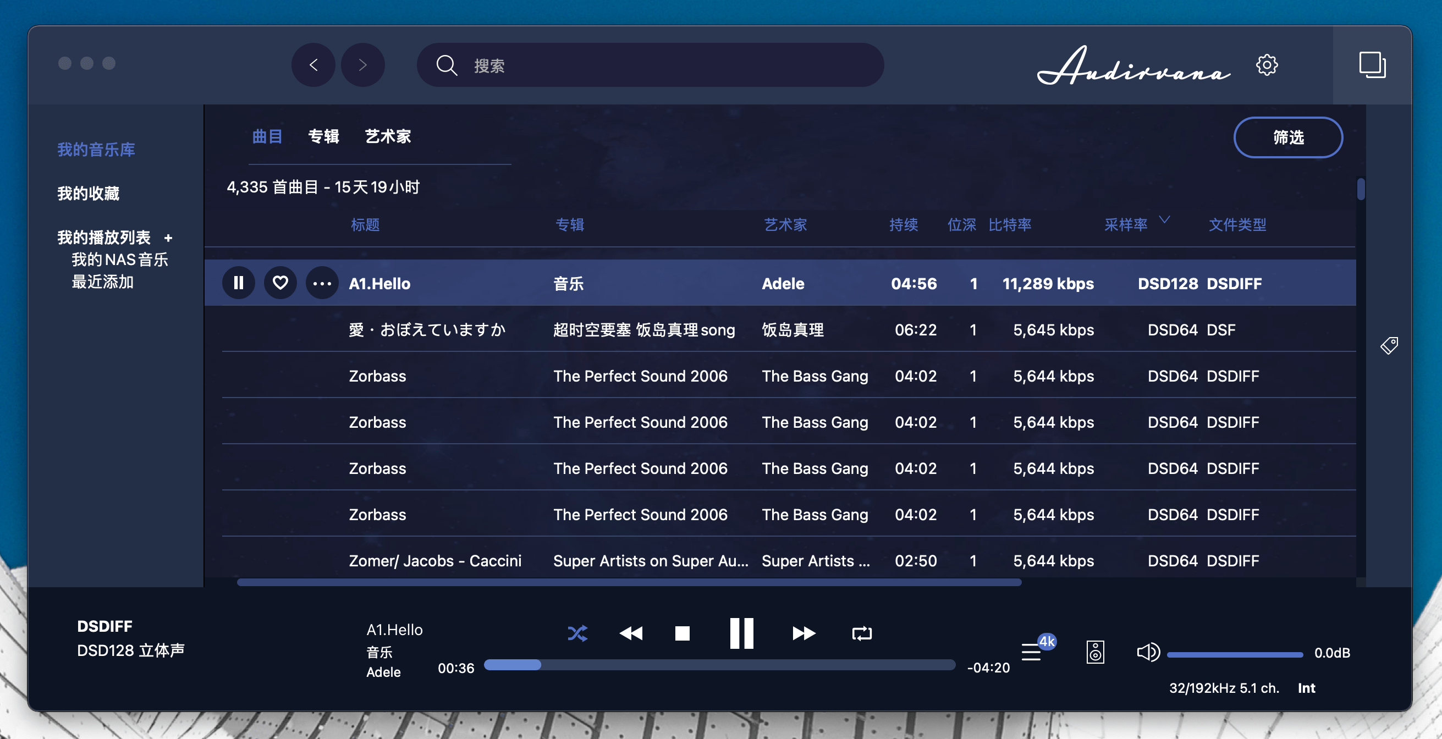Focus the 搜索 search field
This screenshot has width=1442, height=739.
click(x=651, y=65)
